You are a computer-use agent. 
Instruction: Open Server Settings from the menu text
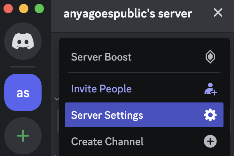click(x=107, y=115)
